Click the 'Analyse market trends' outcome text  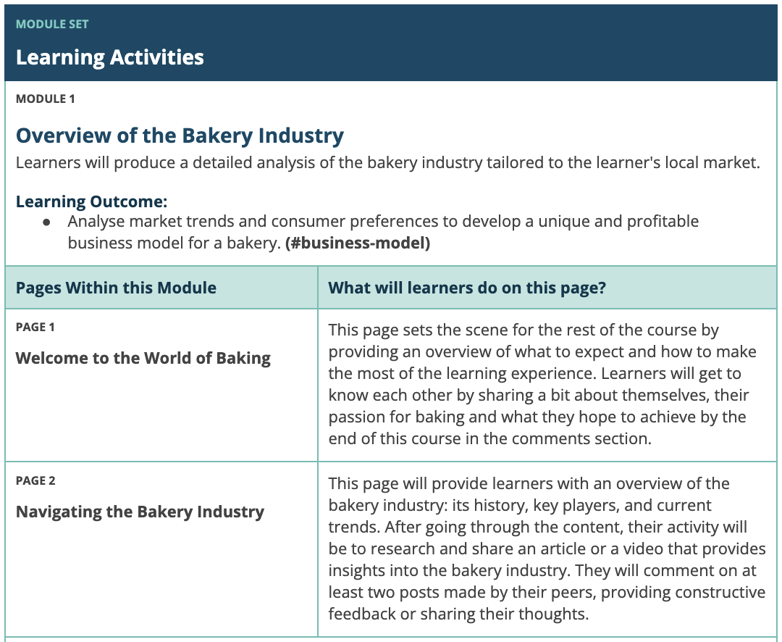pyautogui.click(x=383, y=221)
